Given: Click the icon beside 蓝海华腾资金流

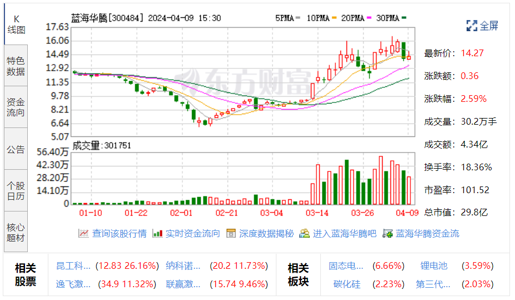Looking at the screenshot, I should click(388, 234).
